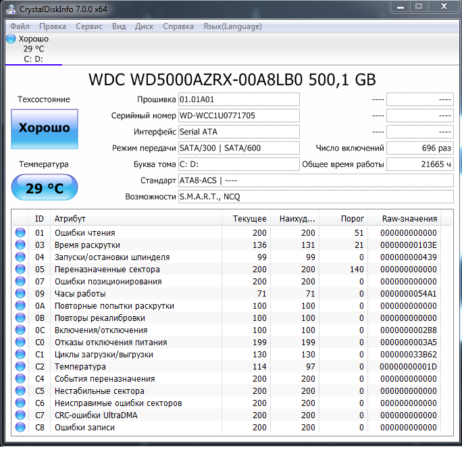
Task: Click the status orb for CRC-ошибки UltraDMA
Action: [x=20, y=415]
